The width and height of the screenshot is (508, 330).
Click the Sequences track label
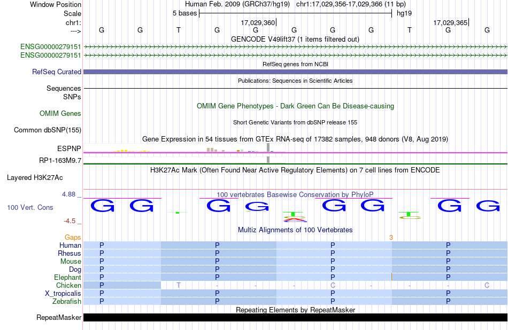[x=64, y=88]
